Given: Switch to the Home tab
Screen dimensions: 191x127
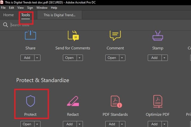Looking at the screenshot, I should click(x=8, y=15).
